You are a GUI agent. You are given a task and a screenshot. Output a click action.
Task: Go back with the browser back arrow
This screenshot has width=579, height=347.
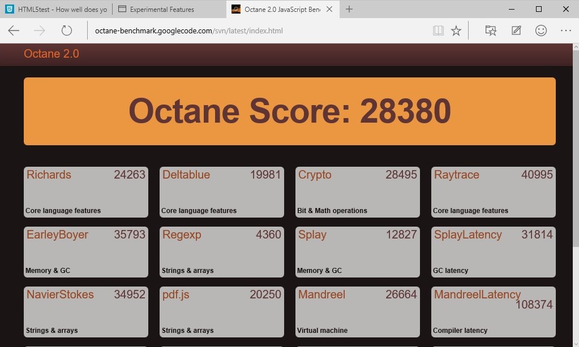click(14, 31)
